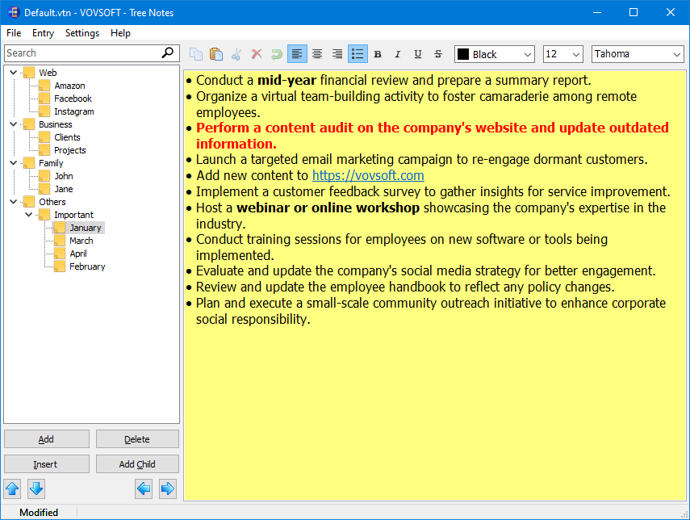
Task: Click the red X delete icon
Action: pos(257,54)
